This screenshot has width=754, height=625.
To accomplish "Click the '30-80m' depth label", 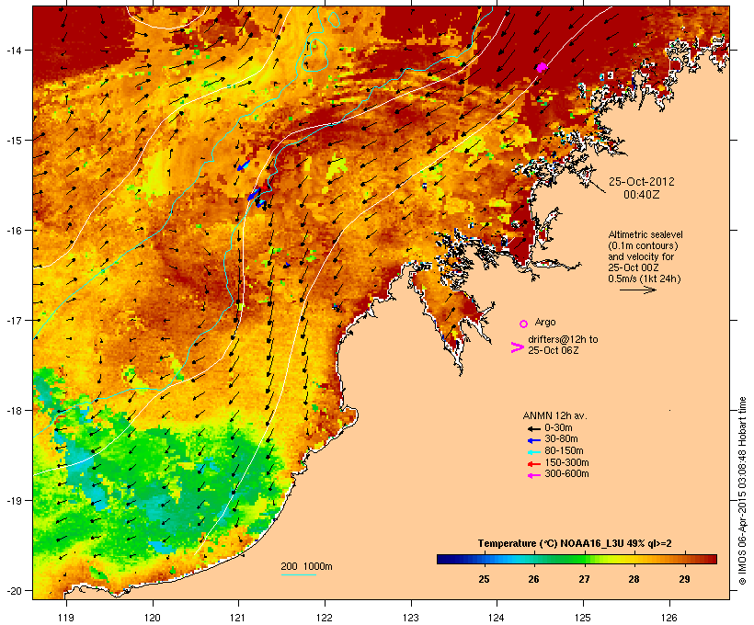I will click(x=561, y=439).
